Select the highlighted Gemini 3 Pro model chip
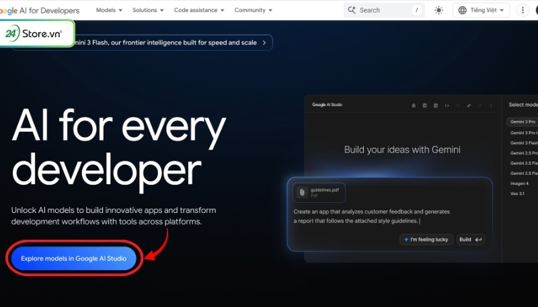Image resolution: width=538 pixels, height=307 pixels. coord(523,122)
